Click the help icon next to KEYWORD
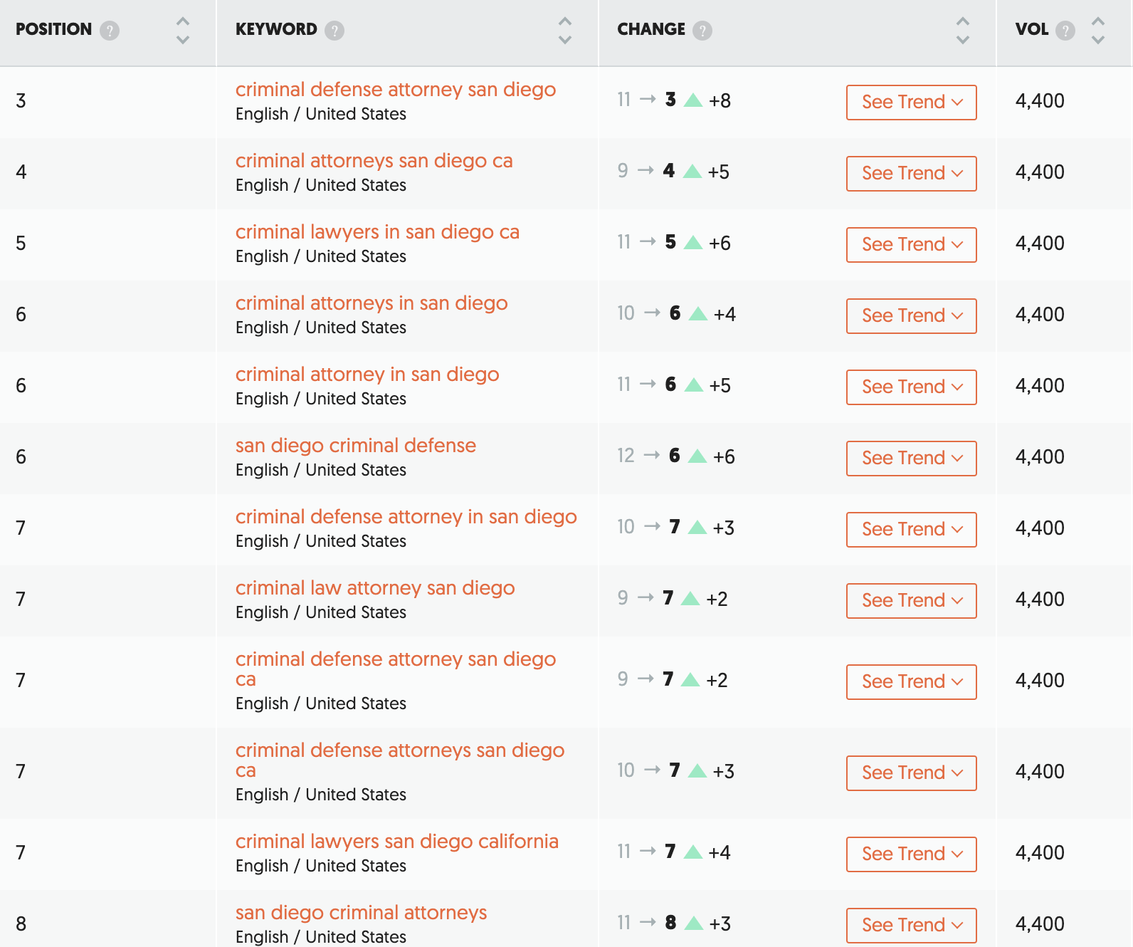The width and height of the screenshot is (1133, 947). (334, 31)
